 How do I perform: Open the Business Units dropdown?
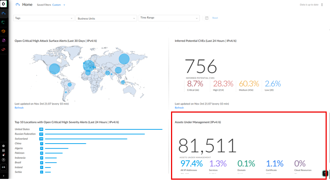point(106,18)
